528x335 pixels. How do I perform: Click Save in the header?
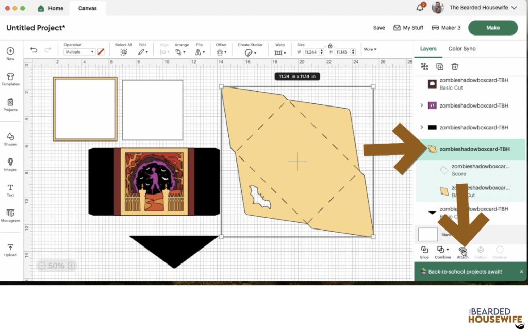coord(379,28)
